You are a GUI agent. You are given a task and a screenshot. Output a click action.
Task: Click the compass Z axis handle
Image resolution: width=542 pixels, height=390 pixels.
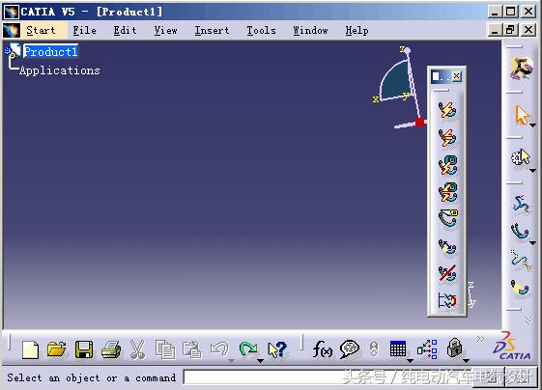(x=407, y=51)
